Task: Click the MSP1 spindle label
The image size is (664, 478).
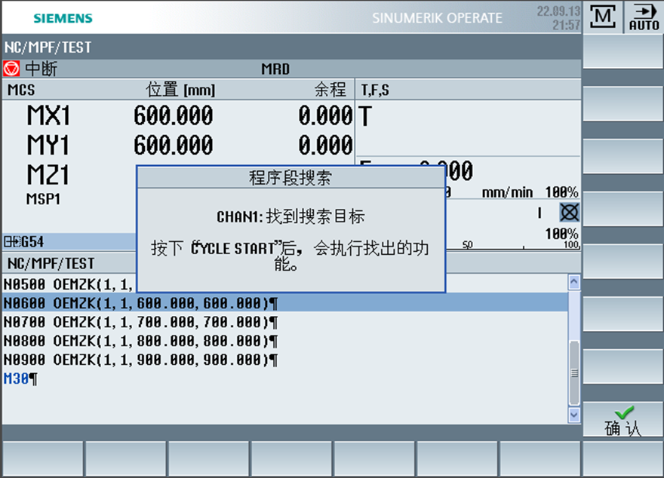Action: point(43,199)
